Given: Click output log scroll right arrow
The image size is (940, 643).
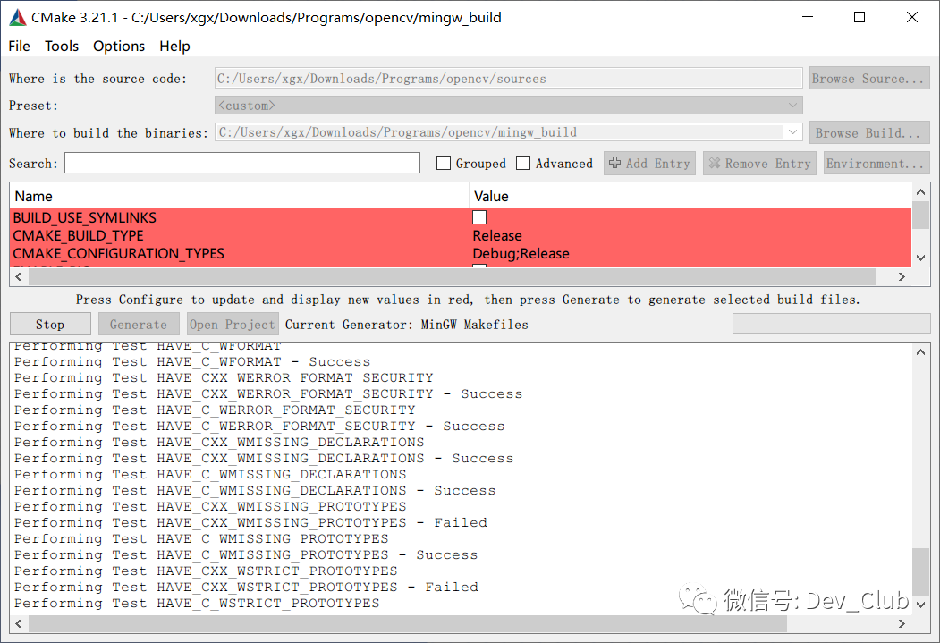Looking at the screenshot, I should pos(902,624).
